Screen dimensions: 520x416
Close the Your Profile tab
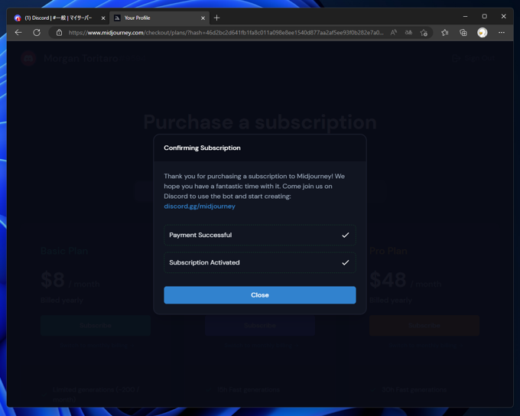coord(203,18)
